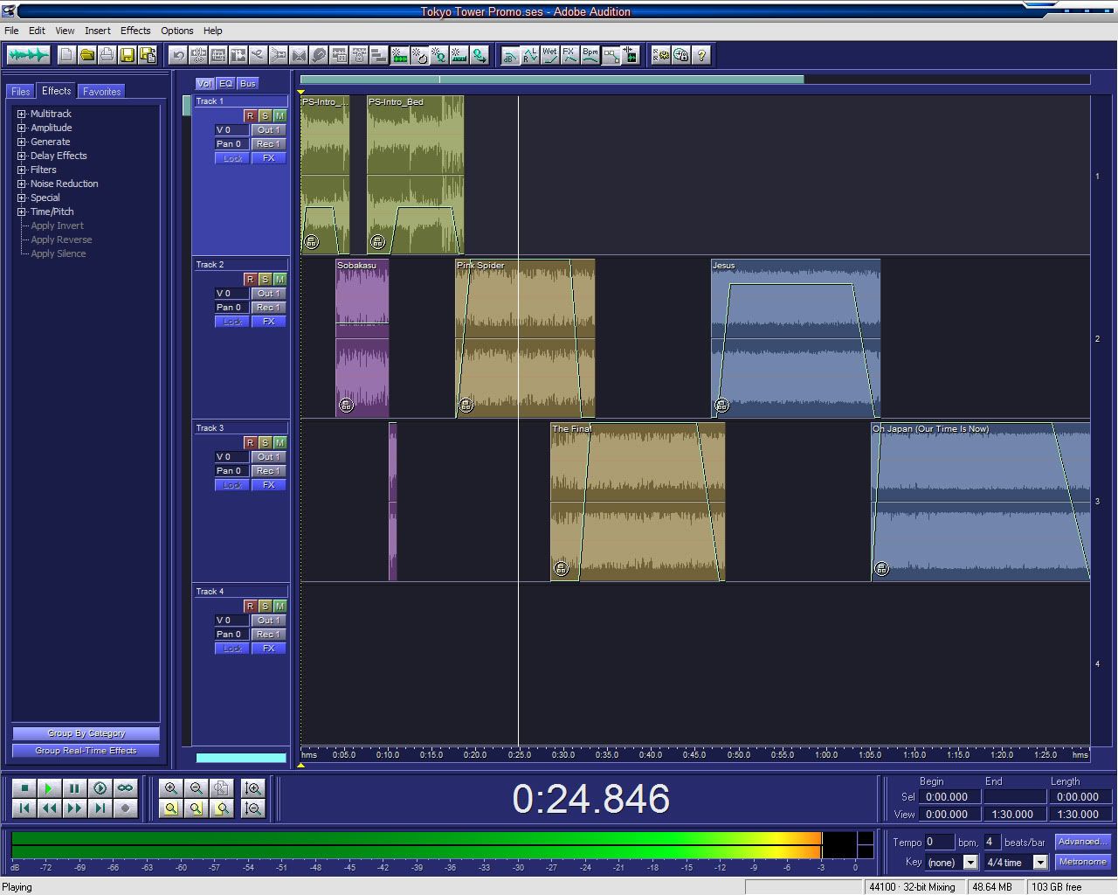The image size is (1118, 895).
Task: Expand the Generate category
Action: (x=22, y=142)
